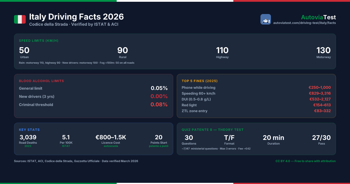The width and height of the screenshot is (350, 184).
Task: Select the New drivers 0.00% value
Action: [159, 96]
